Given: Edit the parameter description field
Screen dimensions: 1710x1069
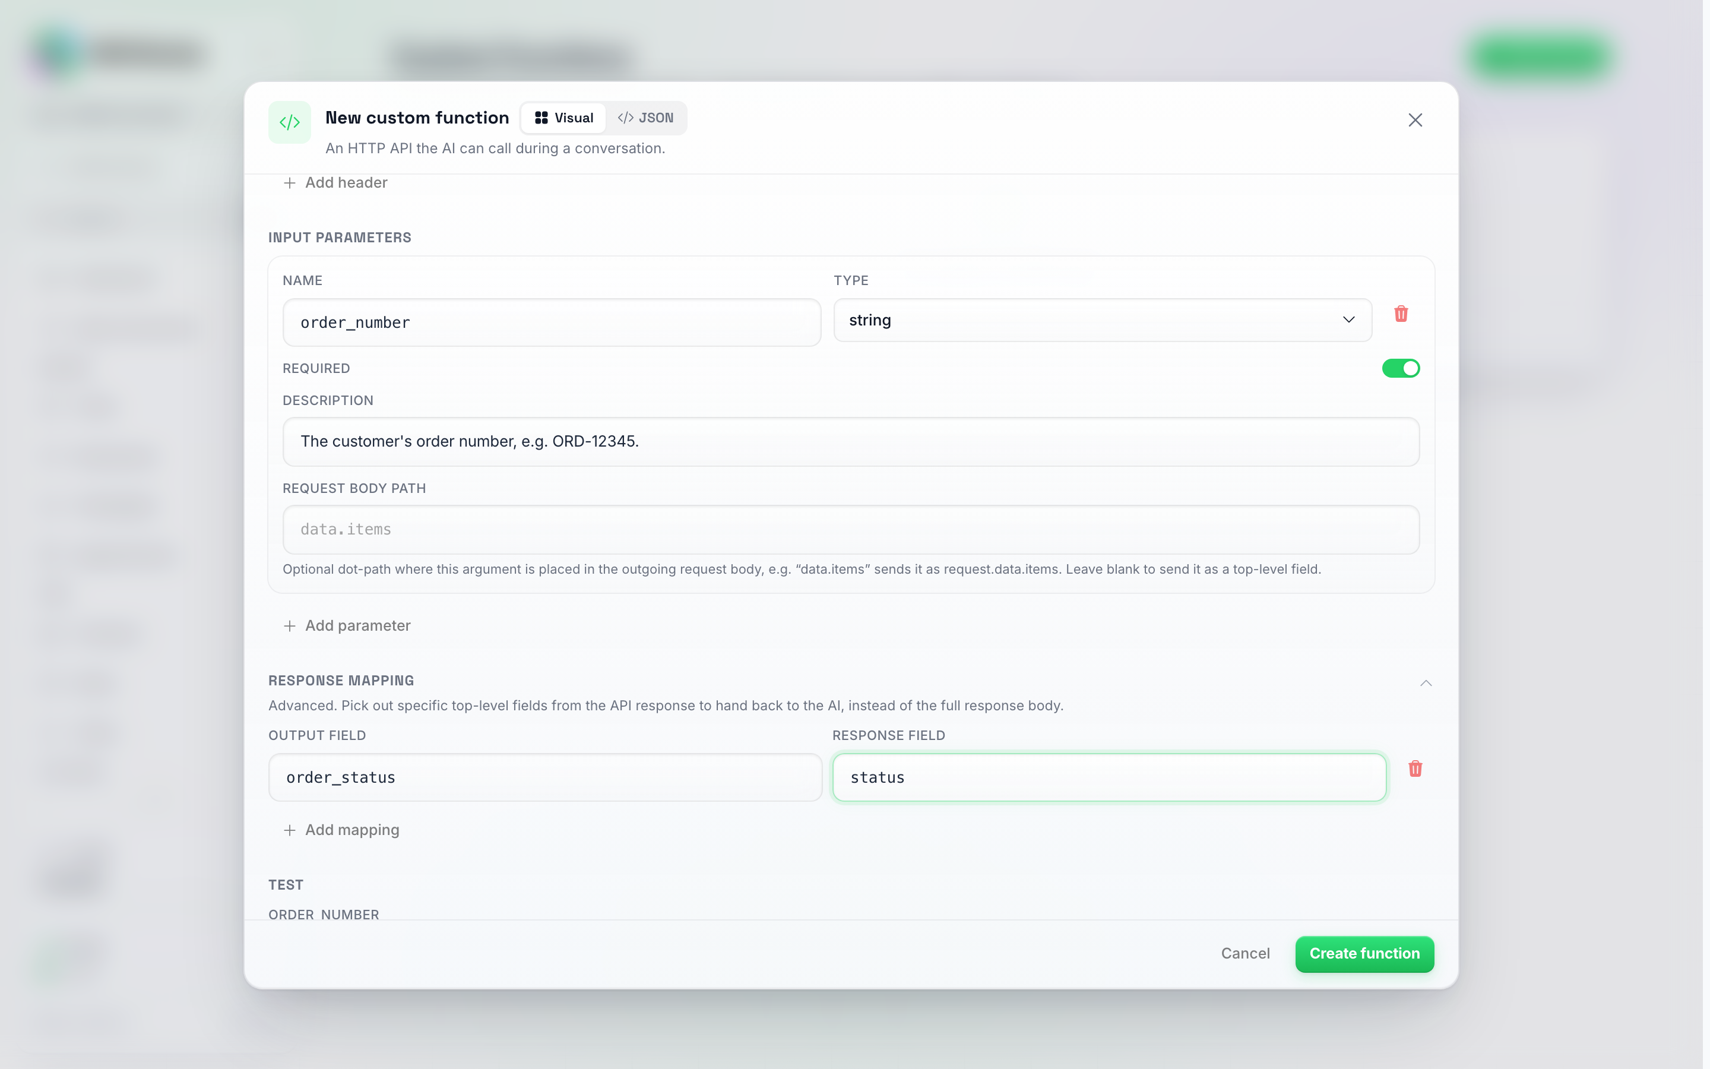Looking at the screenshot, I should pos(851,442).
